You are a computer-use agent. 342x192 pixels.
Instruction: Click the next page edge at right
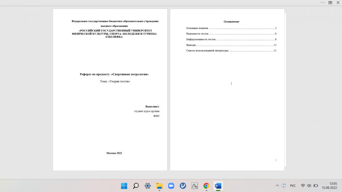coord(286,90)
